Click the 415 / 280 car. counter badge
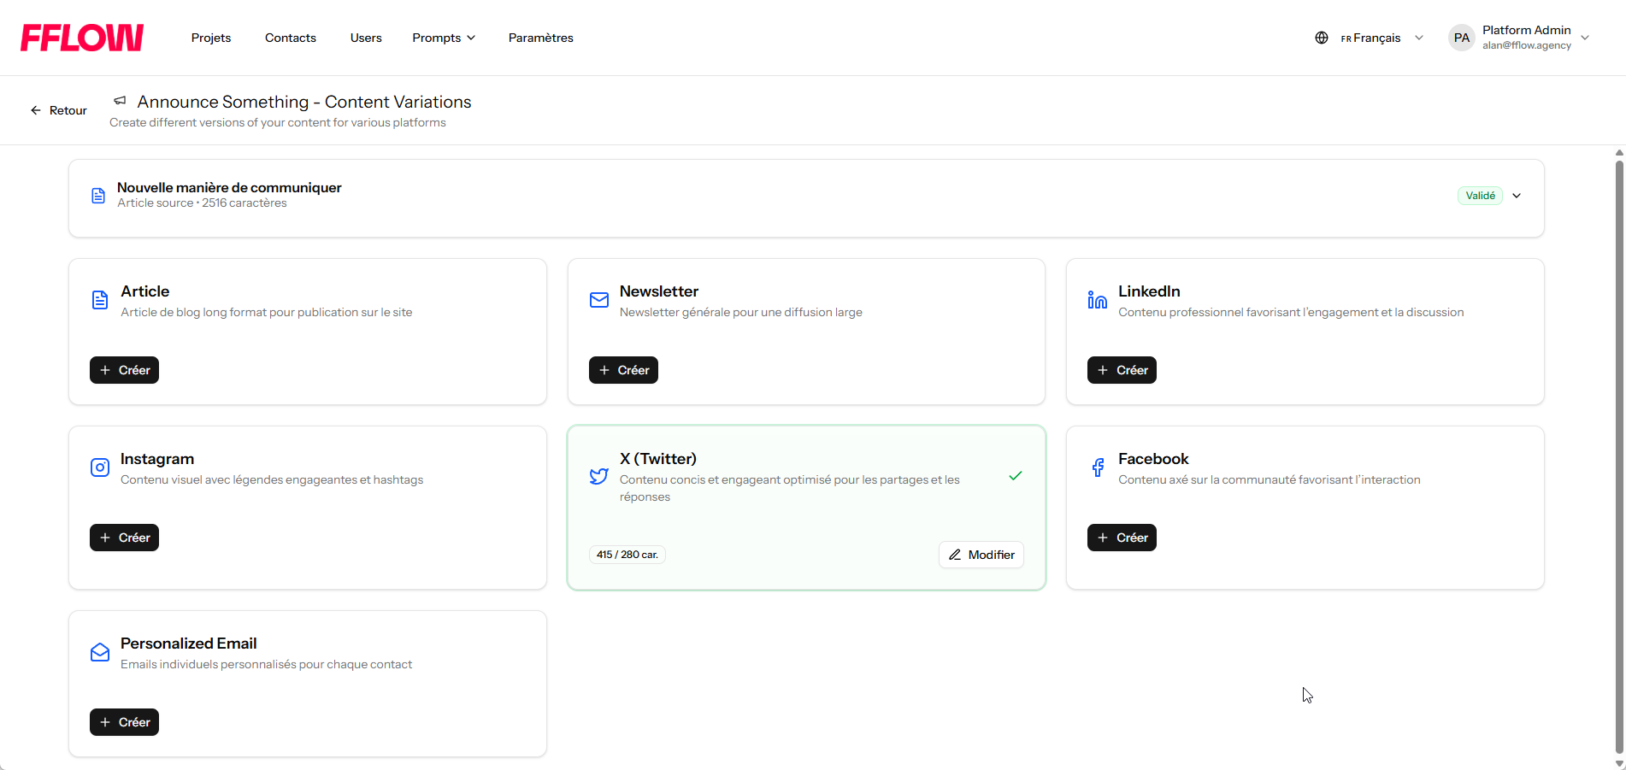The width and height of the screenshot is (1626, 770). tap(627, 555)
